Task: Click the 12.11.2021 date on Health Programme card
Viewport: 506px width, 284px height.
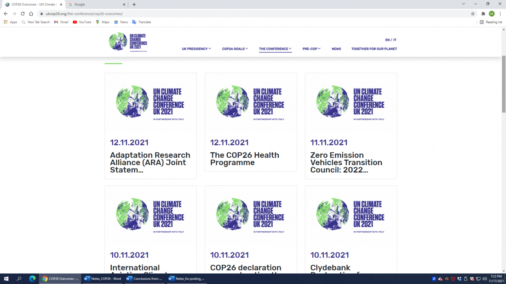Action: [229, 142]
